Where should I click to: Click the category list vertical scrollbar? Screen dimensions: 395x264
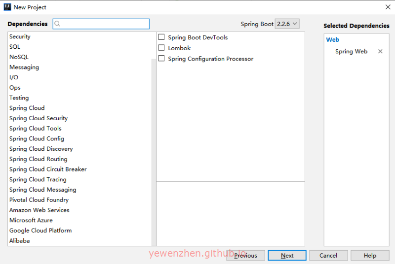tap(153, 148)
